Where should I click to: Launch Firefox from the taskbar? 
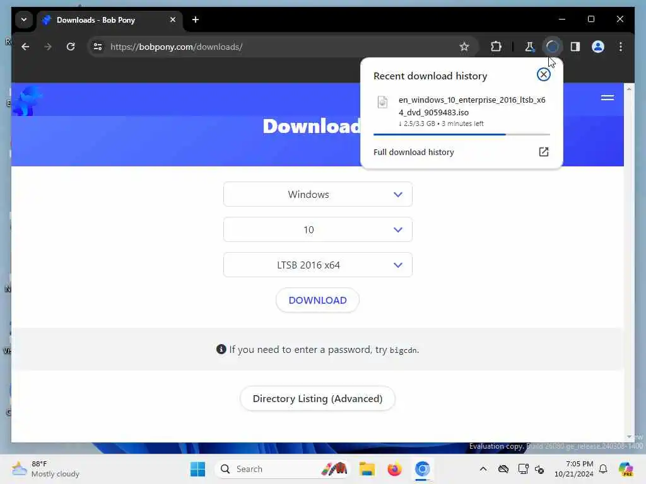394,469
